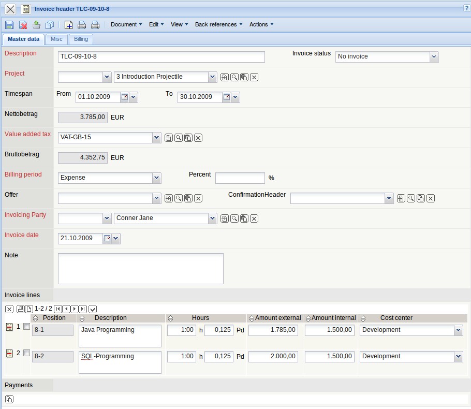Open the Invoice status dropdown

coord(434,57)
